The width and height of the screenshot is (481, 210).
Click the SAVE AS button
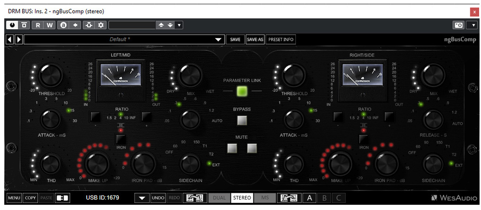click(x=255, y=39)
